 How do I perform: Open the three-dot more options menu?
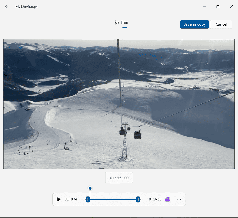pos(179,199)
